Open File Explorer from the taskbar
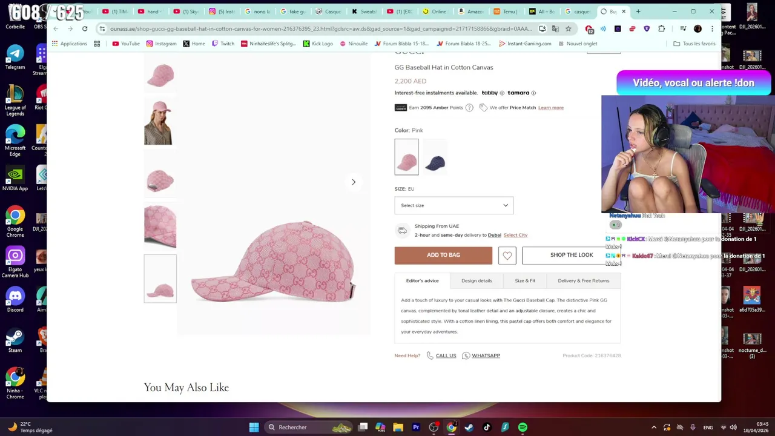The width and height of the screenshot is (775, 436). click(x=398, y=427)
